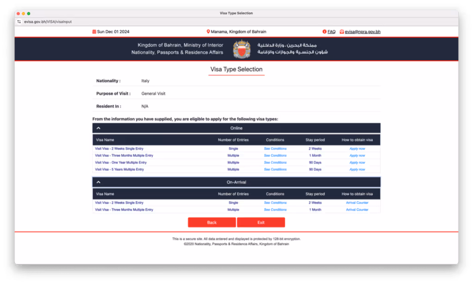Click the Purpose of Visit value General Visit
473x285 pixels.
click(153, 93)
